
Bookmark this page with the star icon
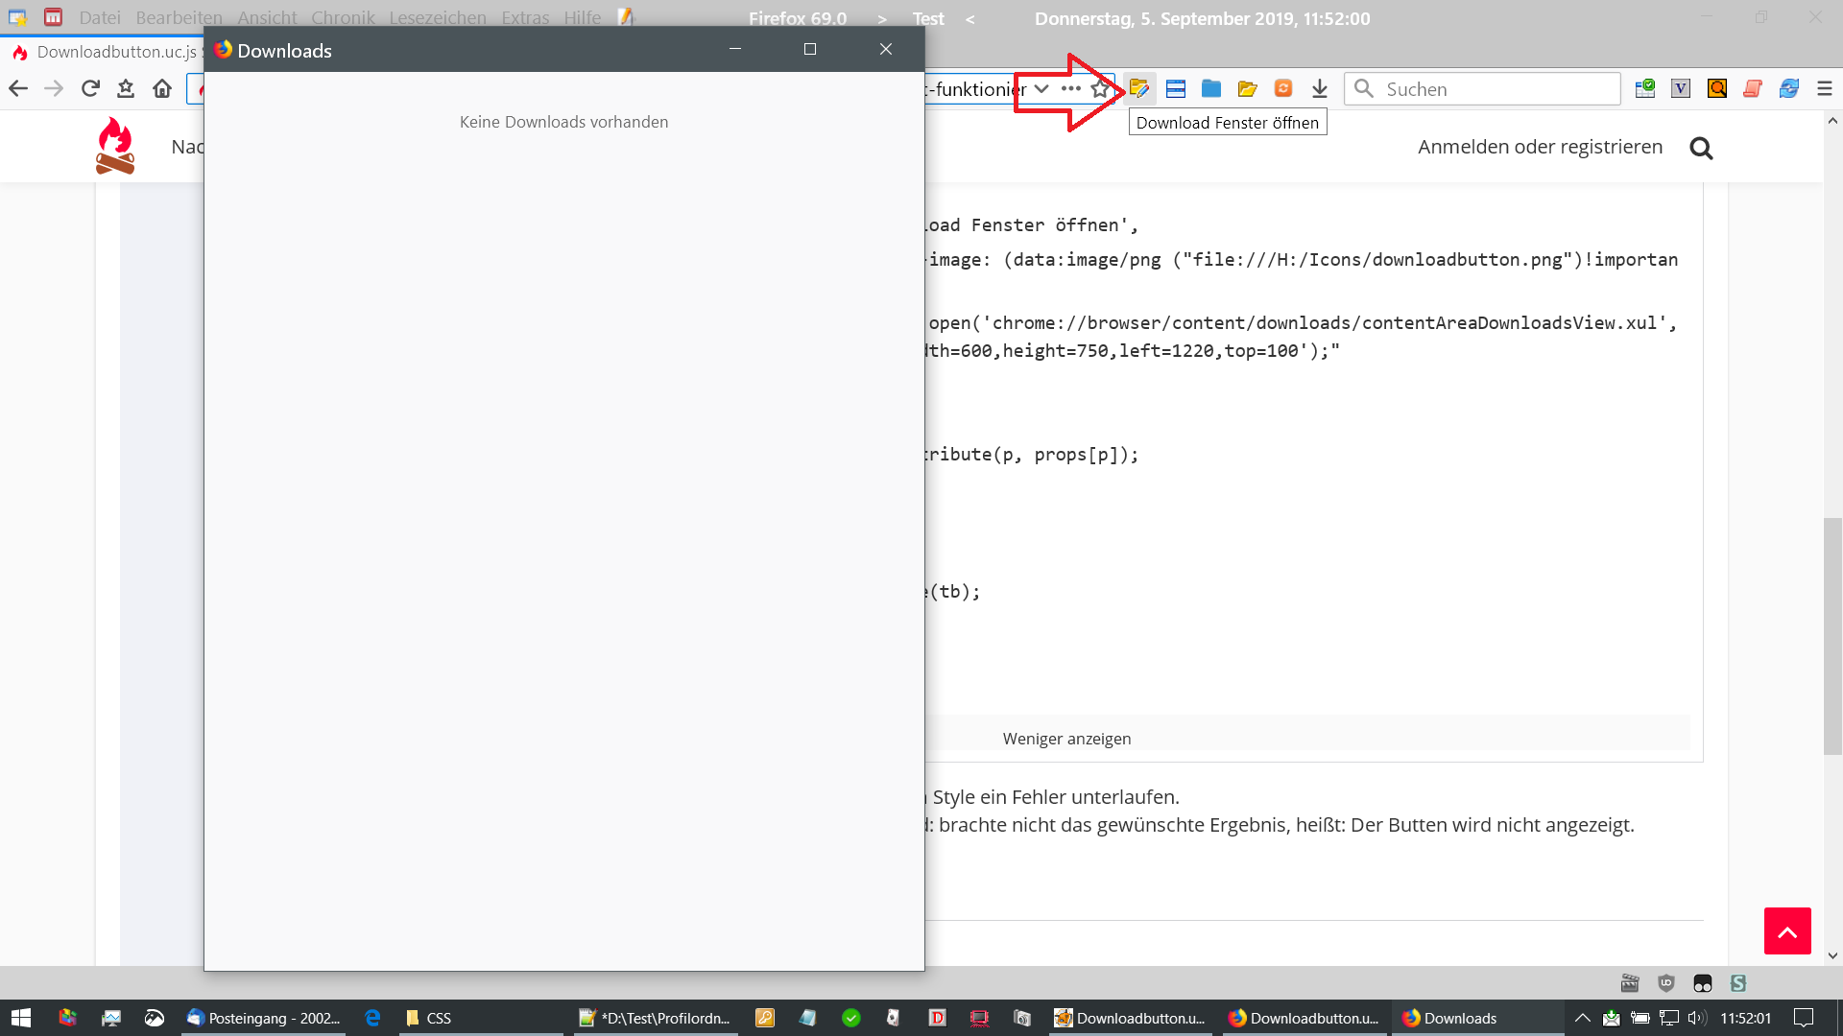1100,89
